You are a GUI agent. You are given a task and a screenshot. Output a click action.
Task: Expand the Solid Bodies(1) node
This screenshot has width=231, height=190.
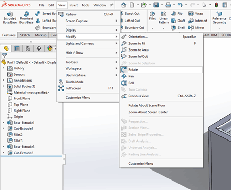[3, 86]
